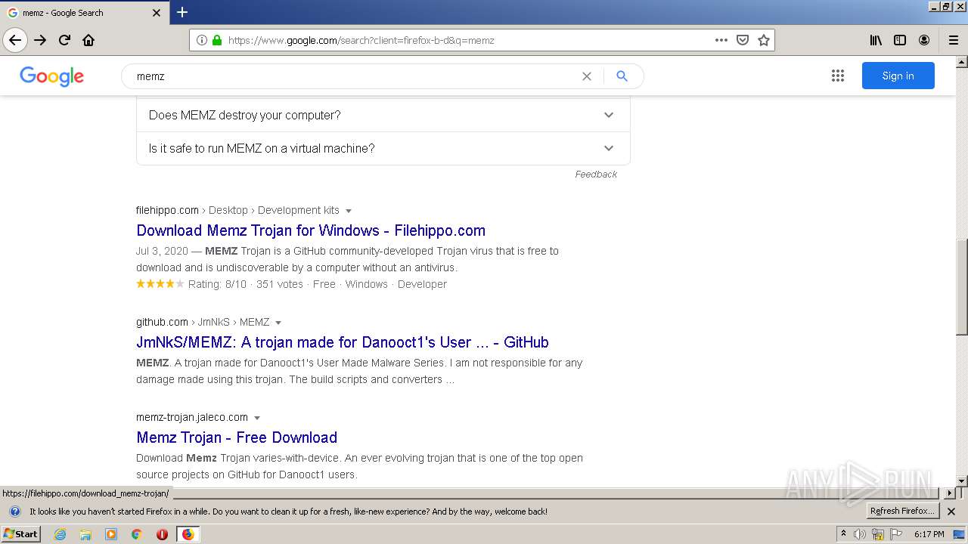
Task: Open the github.com result options arrow
Action: point(278,323)
